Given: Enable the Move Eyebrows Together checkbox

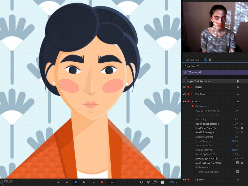Looking at the screenshot, I should (237, 163).
